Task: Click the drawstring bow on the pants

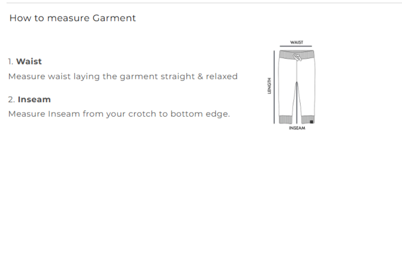Action: pos(297,57)
